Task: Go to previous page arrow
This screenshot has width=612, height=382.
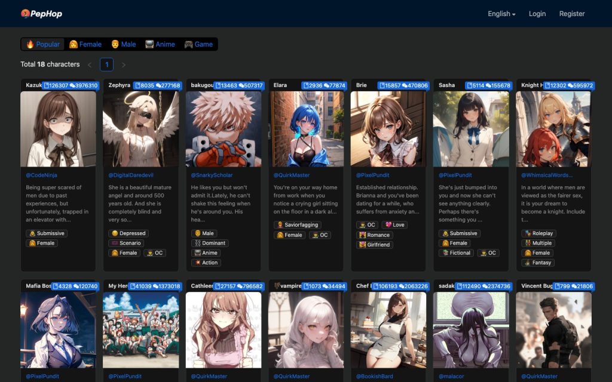Action: coord(90,64)
